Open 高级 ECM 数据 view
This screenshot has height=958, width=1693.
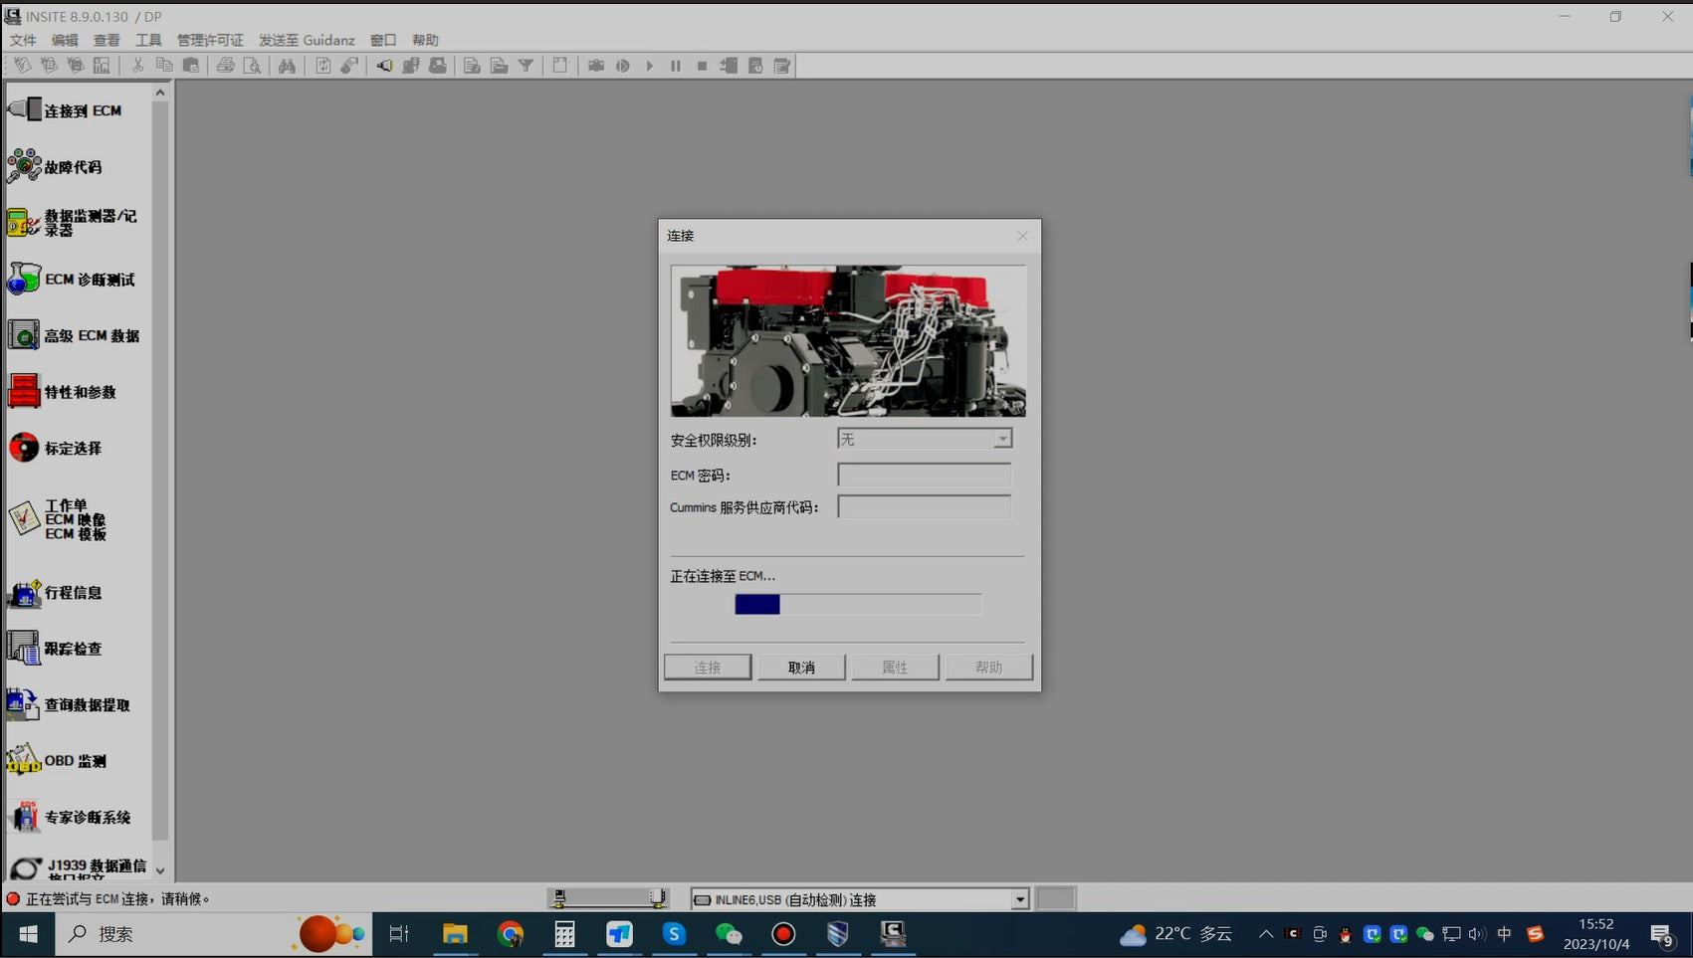pyautogui.click(x=26, y=335)
